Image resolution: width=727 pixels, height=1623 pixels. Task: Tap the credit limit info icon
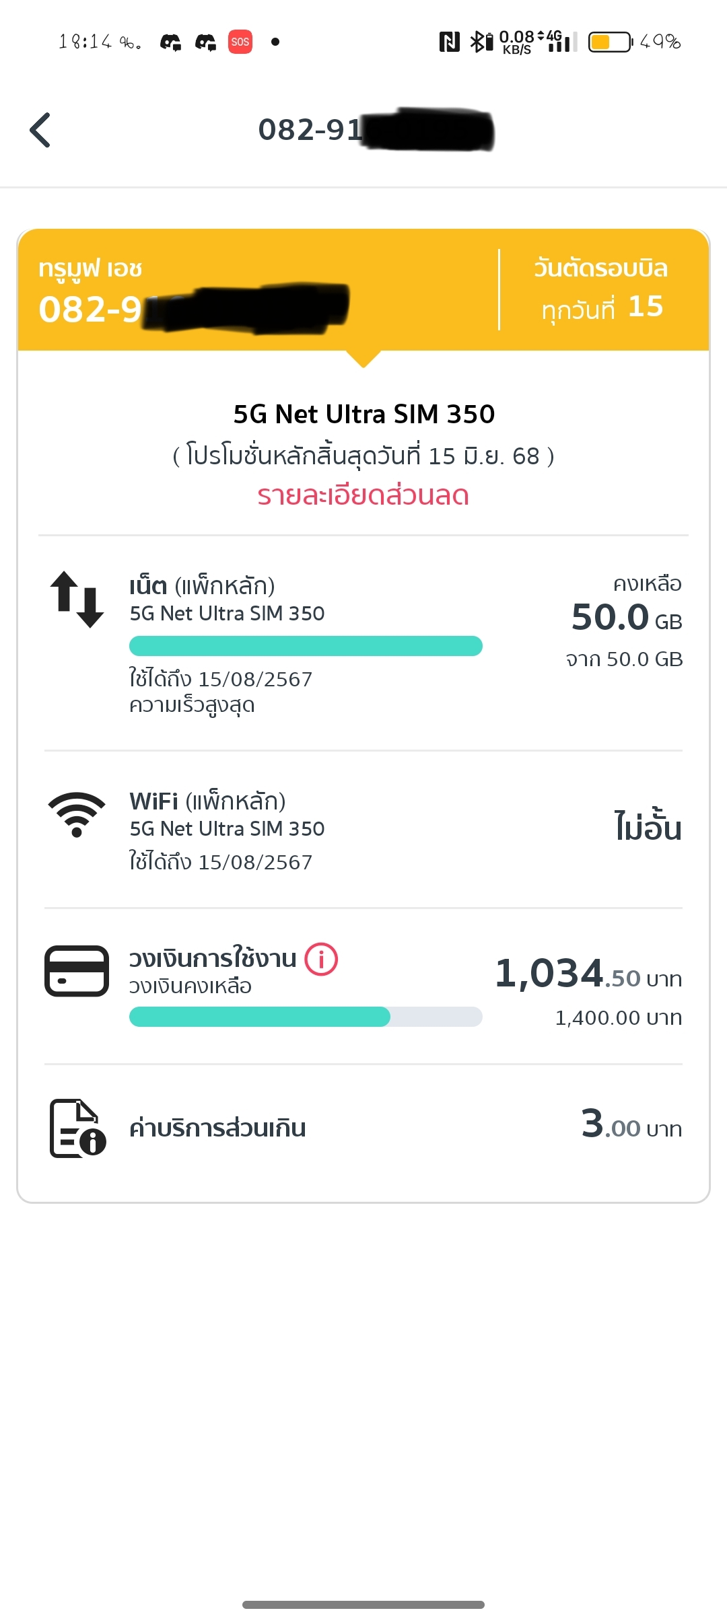click(x=321, y=959)
